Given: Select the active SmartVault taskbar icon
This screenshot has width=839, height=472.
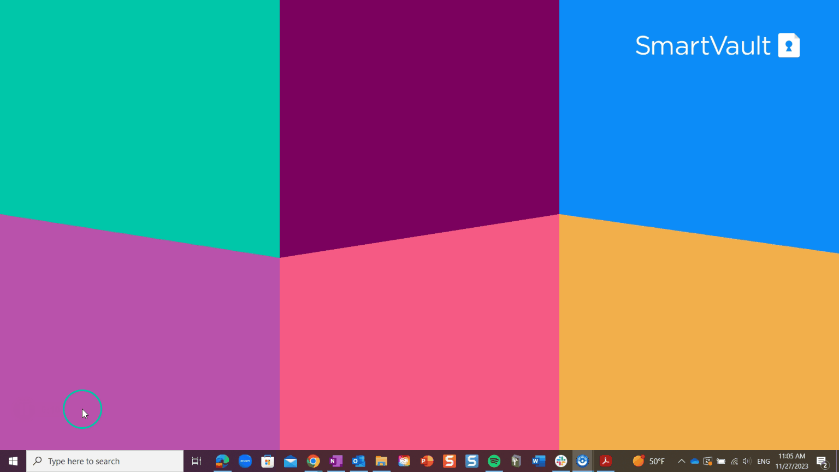Looking at the screenshot, I should tap(582, 461).
